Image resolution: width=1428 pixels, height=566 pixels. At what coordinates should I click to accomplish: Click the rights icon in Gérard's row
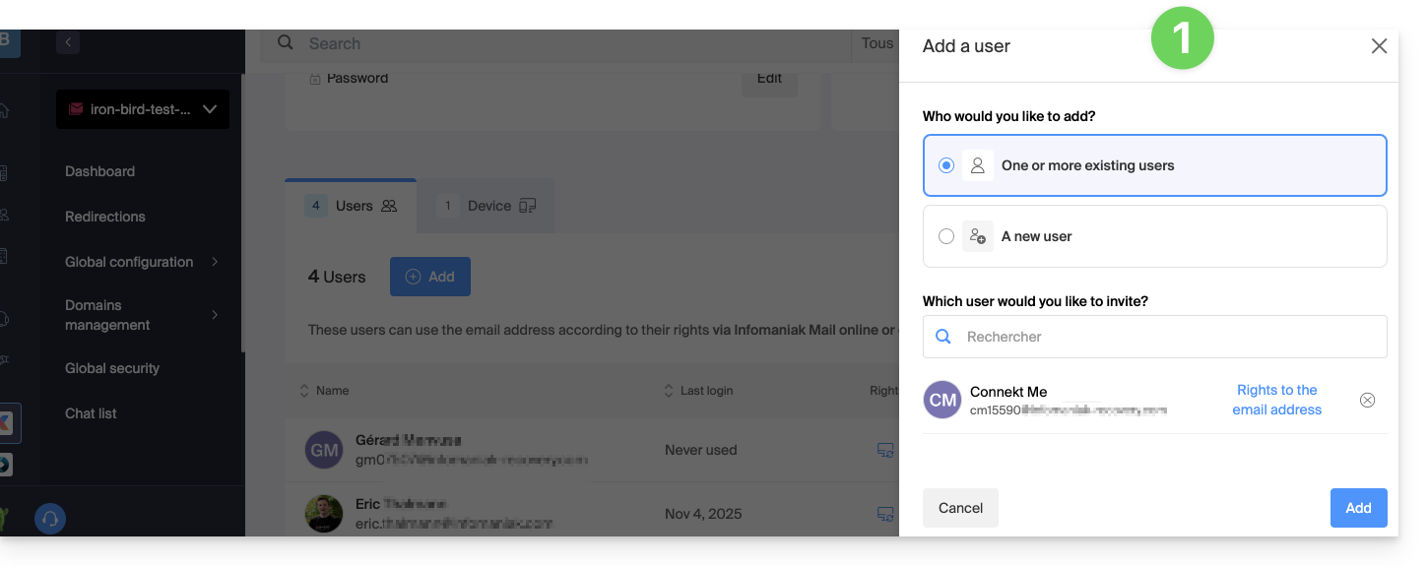click(x=885, y=450)
